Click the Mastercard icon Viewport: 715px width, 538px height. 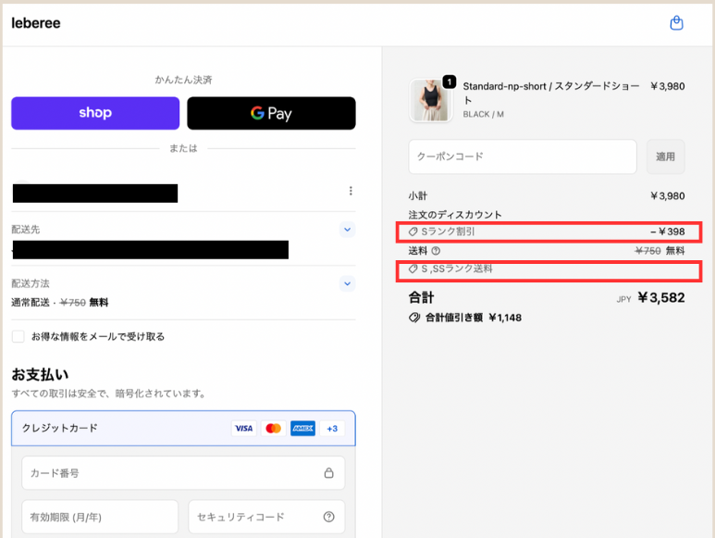click(x=273, y=429)
